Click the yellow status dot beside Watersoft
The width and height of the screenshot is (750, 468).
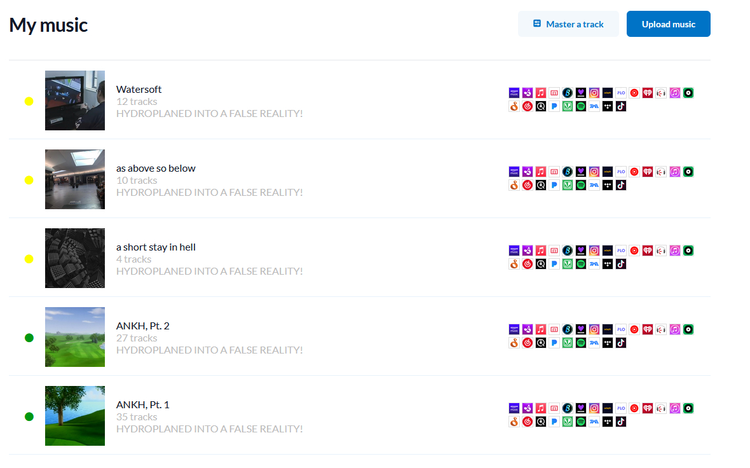[29, 101]
